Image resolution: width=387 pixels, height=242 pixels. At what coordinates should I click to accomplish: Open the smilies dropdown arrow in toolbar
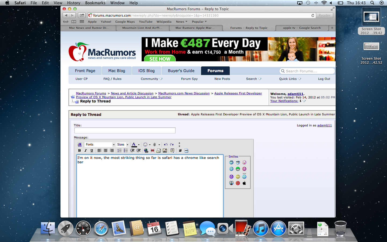(x=150, y=145)
